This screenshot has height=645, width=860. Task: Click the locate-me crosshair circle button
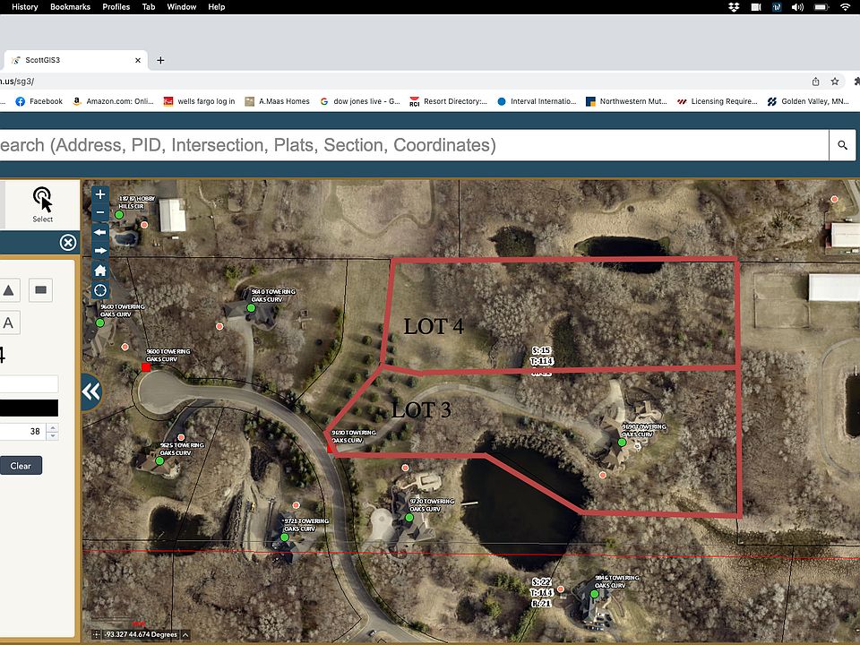point(100,290)
